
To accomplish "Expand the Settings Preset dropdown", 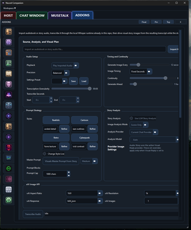I will [59, 81].
